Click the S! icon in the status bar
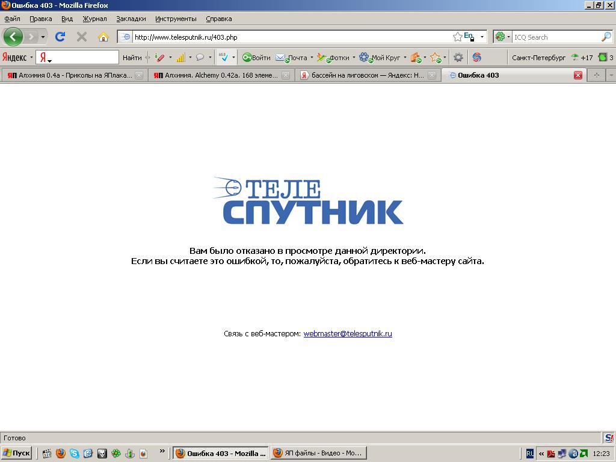Viewport: 616px width, 462px height. tap(609, 438)
